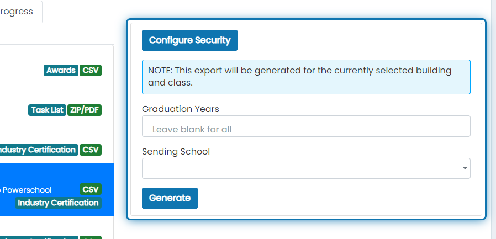Click Industry Certification badge in unselected row

point(38,150)
